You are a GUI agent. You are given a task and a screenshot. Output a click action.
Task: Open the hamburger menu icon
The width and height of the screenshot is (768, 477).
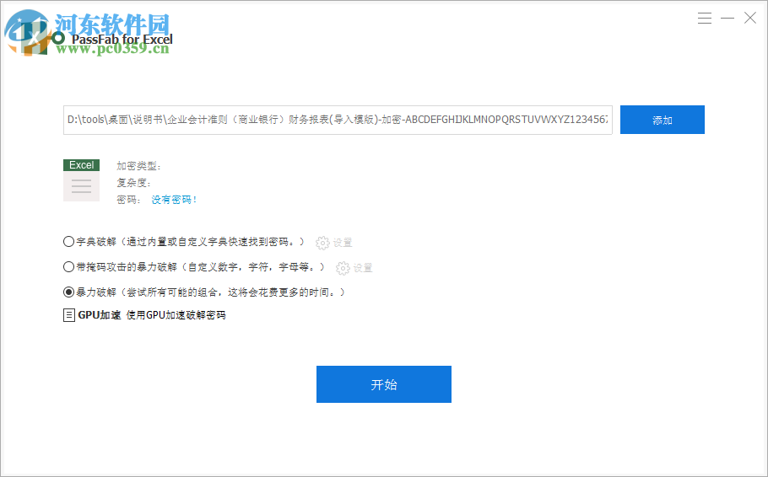click(705, 18)
